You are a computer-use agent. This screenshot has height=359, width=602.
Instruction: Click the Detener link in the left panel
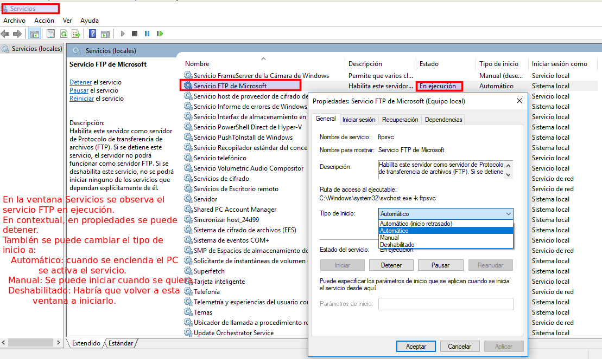[81, 82]
